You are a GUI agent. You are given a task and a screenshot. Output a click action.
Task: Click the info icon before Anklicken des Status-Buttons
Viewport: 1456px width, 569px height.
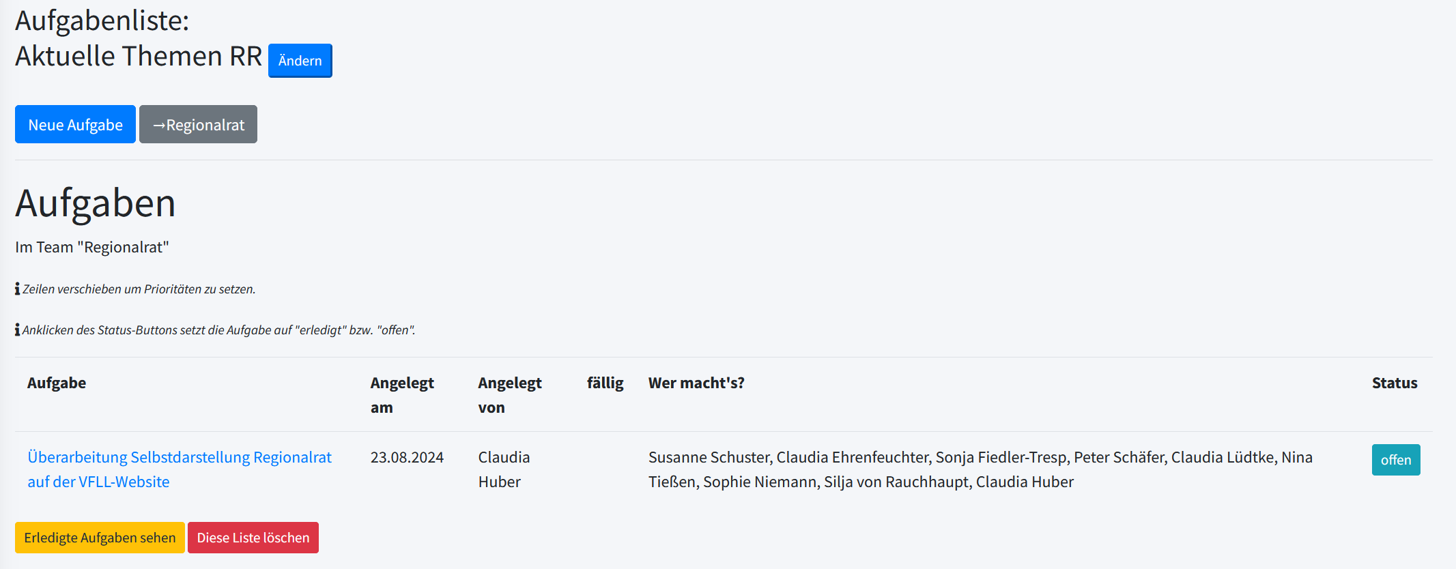(x=18, y=330)
